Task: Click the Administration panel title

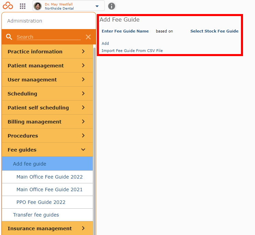Action: (25, 21)
